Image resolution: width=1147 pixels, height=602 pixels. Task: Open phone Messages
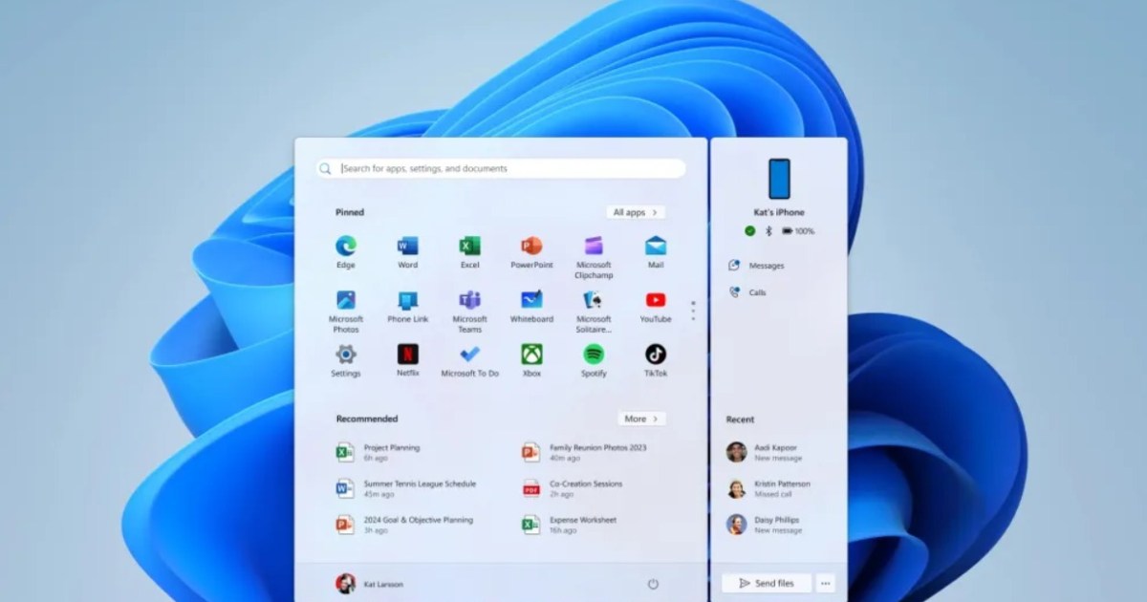756,266
